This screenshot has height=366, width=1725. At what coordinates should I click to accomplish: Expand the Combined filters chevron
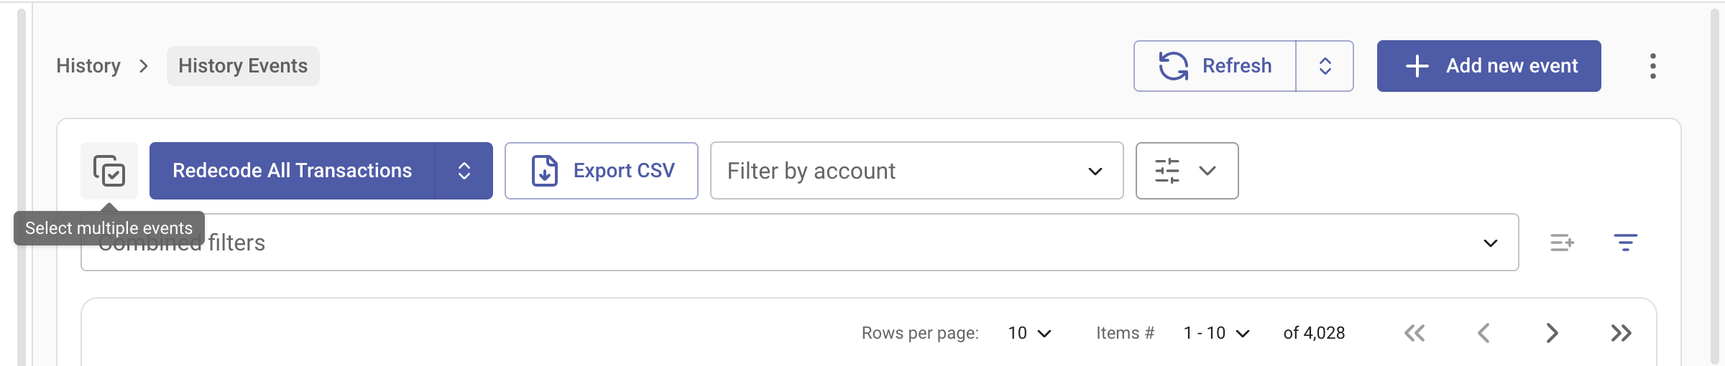[1490, 243]
